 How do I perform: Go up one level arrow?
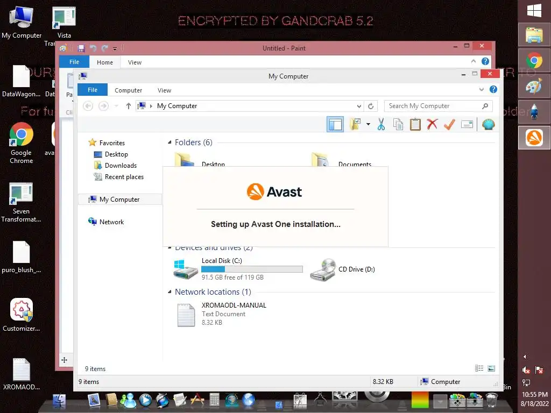pyautogui.click(x=128, y=106)
